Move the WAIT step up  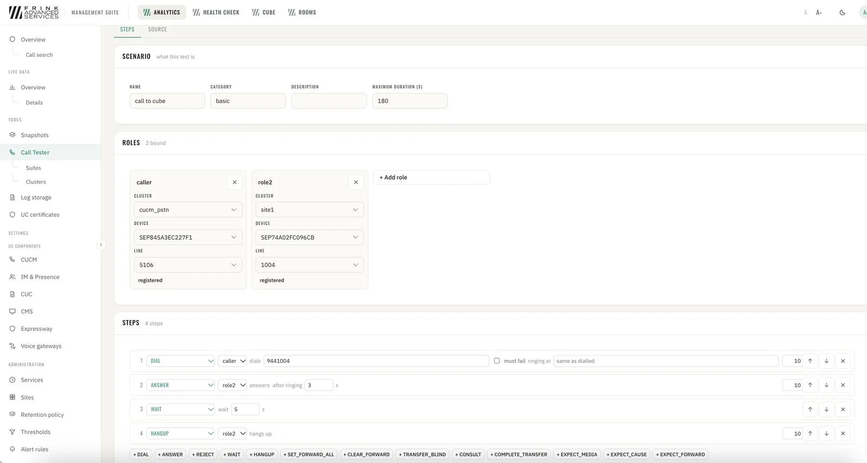pos(810,409)
